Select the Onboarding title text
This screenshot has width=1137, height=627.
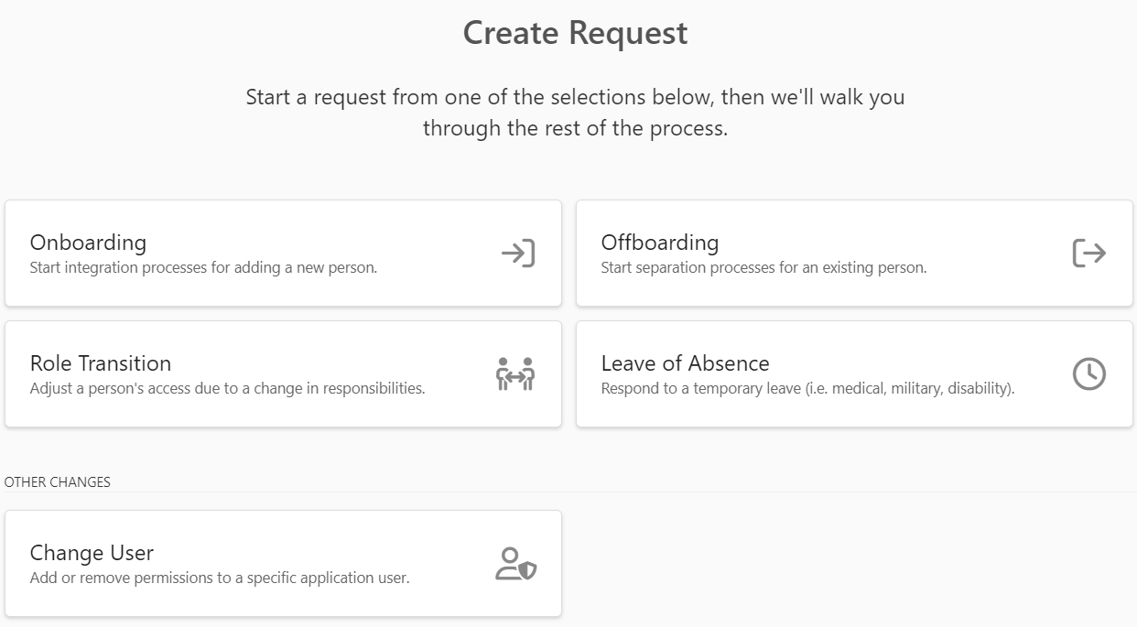88,243
